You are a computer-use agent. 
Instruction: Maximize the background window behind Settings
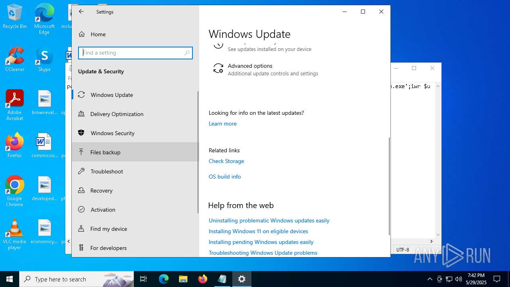pos(414,68)
